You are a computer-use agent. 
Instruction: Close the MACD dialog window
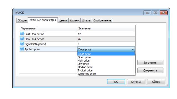164,13
